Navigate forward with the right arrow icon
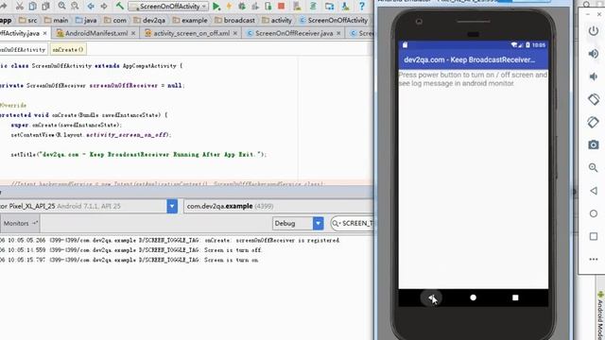This screenshot has width=605, height=340. point(104,6)
